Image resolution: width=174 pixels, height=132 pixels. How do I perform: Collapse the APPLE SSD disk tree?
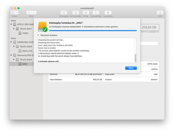(x=11, y=24)
